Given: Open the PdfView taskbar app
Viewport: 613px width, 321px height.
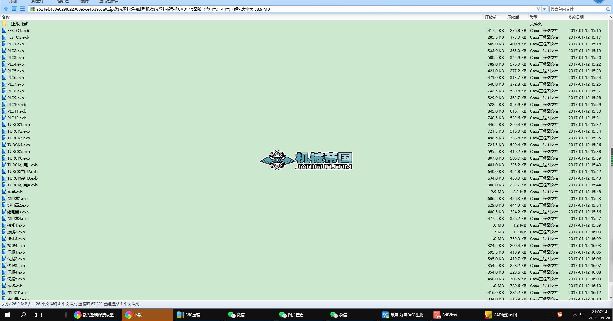Looking at the screenshot, I should (x=455, y=315).
